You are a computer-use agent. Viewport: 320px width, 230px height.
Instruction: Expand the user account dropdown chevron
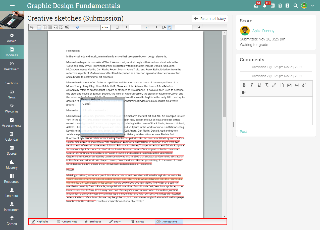[x=312, y=6]
